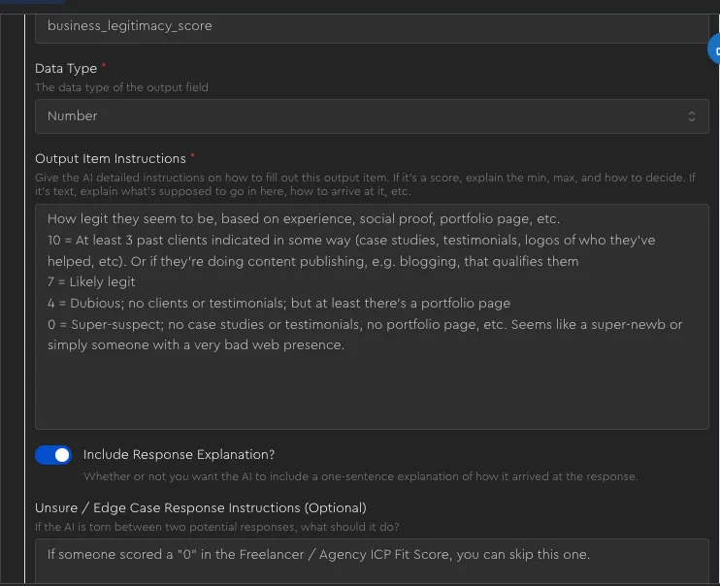Image resolution: width=720 pixels, height=586 pixels.
Task: Click the toggle's one-sentence explanation help text
Action: coord(360,476)
